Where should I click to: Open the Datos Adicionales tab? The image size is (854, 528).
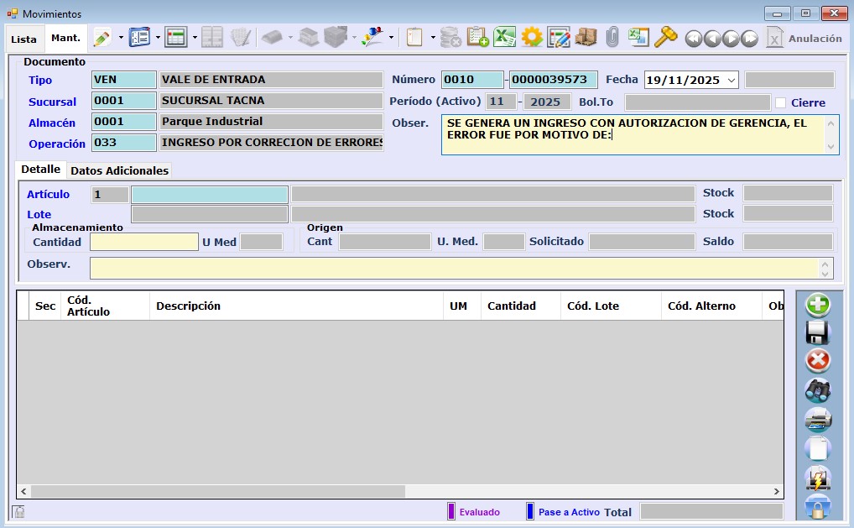[x=119, y=170]
